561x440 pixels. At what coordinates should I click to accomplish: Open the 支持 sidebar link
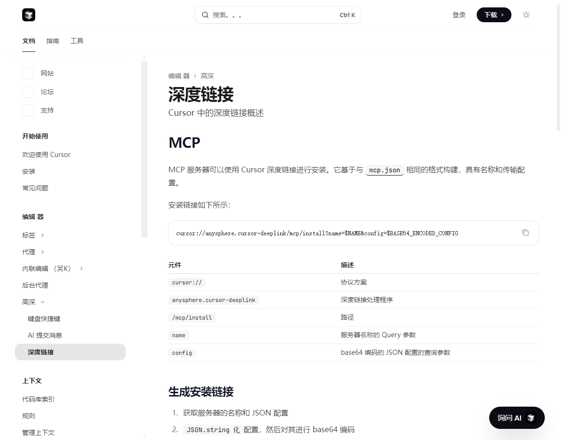coord(47,110)
